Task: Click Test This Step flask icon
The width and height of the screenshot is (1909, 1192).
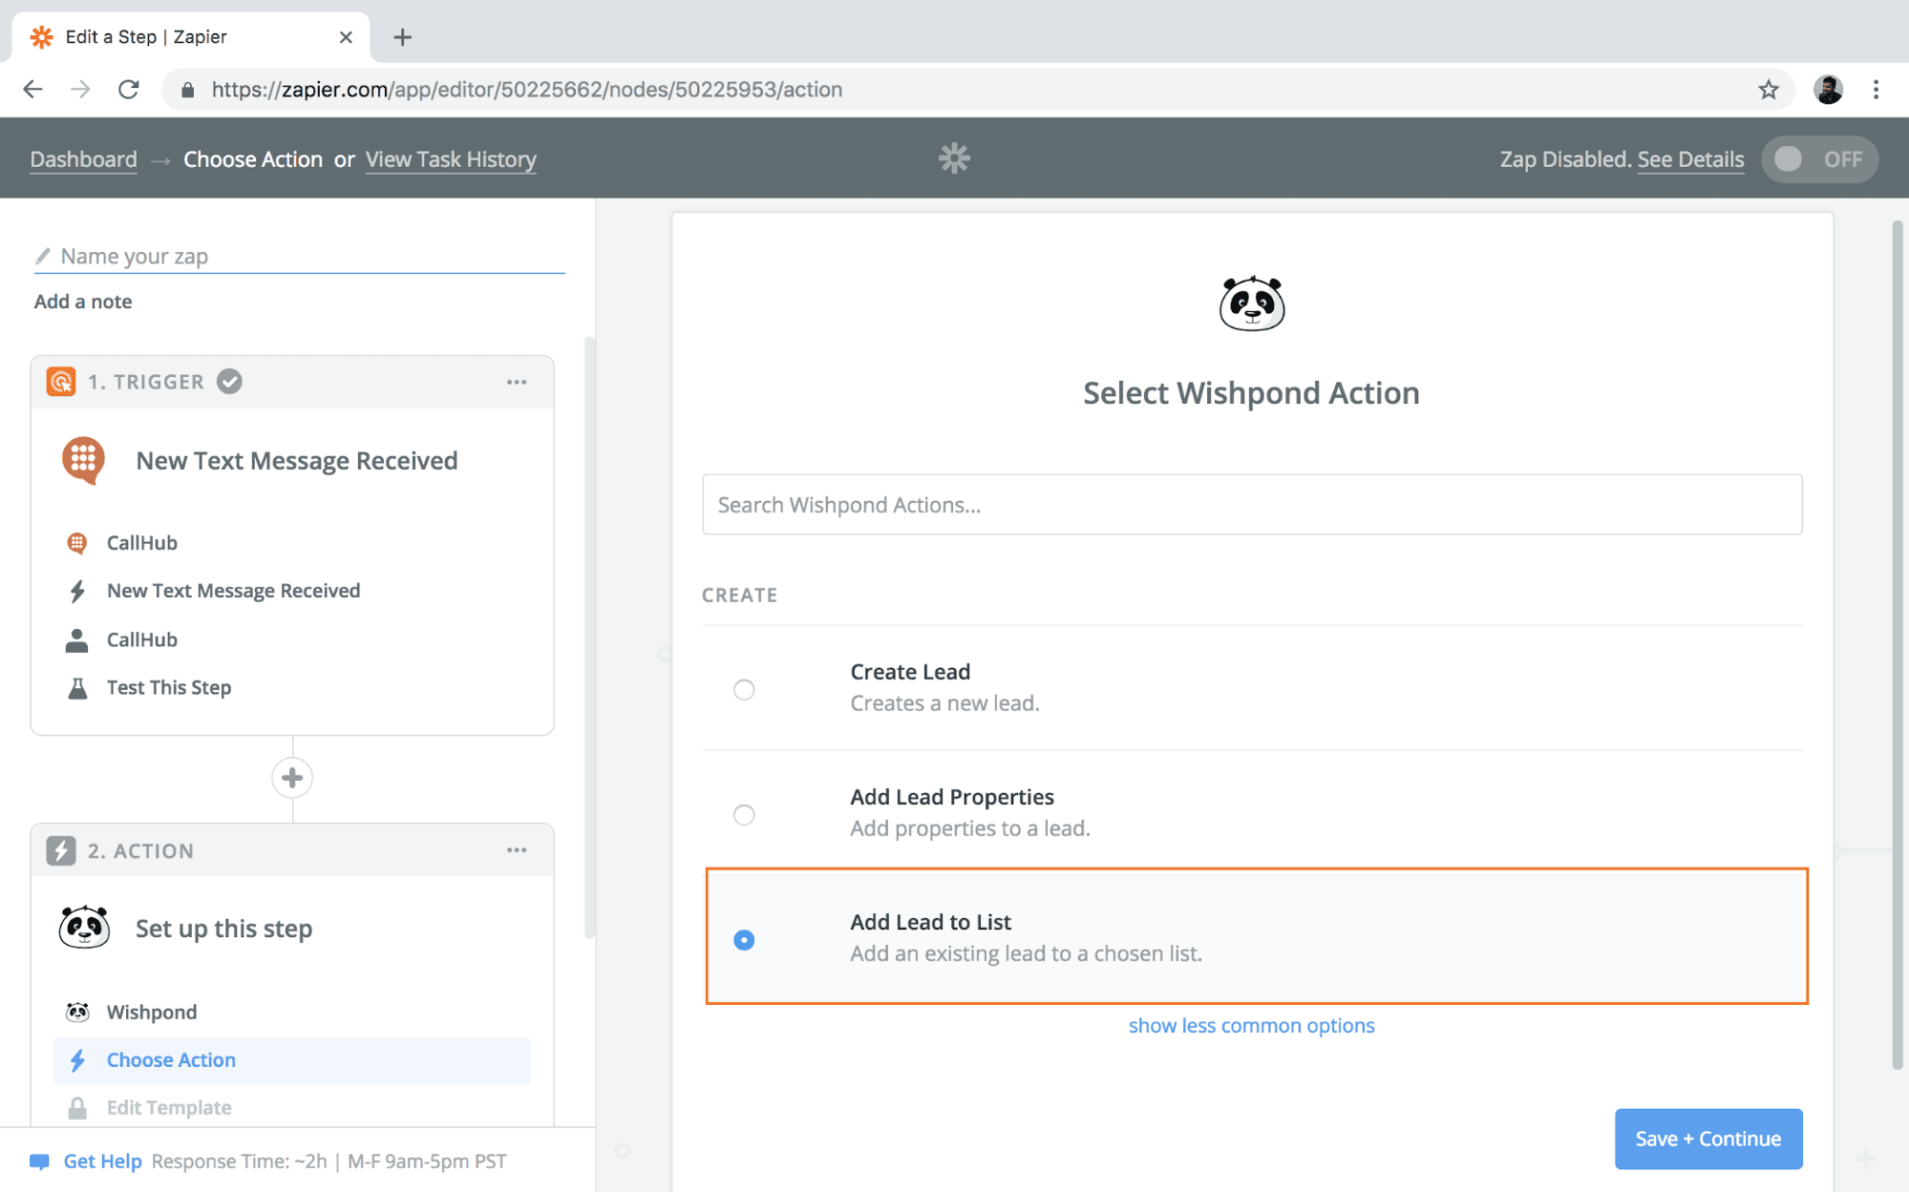Action: pyautogui.click(x=78, y=687)
